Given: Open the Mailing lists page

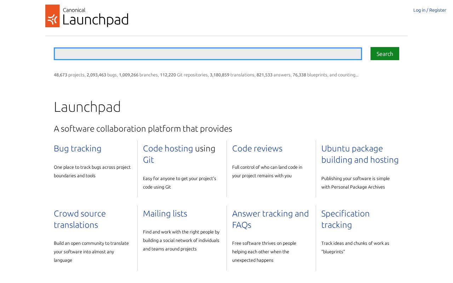Looking at the screenshot, I should pos(165,214).
